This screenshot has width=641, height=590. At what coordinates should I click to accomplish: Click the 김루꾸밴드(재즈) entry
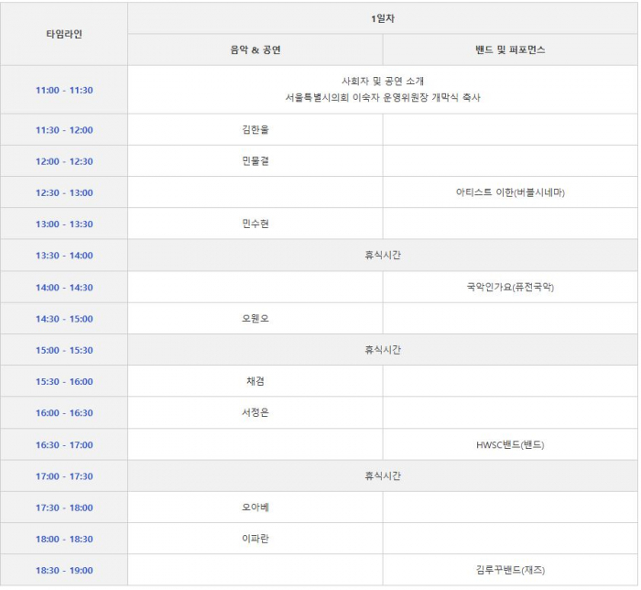coord(510,570)
